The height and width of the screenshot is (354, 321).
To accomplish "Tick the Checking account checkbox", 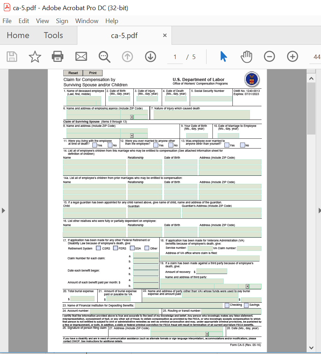I will tap(227, 305).
